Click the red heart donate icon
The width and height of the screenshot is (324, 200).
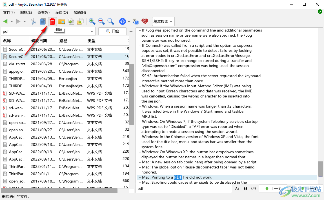pyautogui.click(x=145, y=21)
